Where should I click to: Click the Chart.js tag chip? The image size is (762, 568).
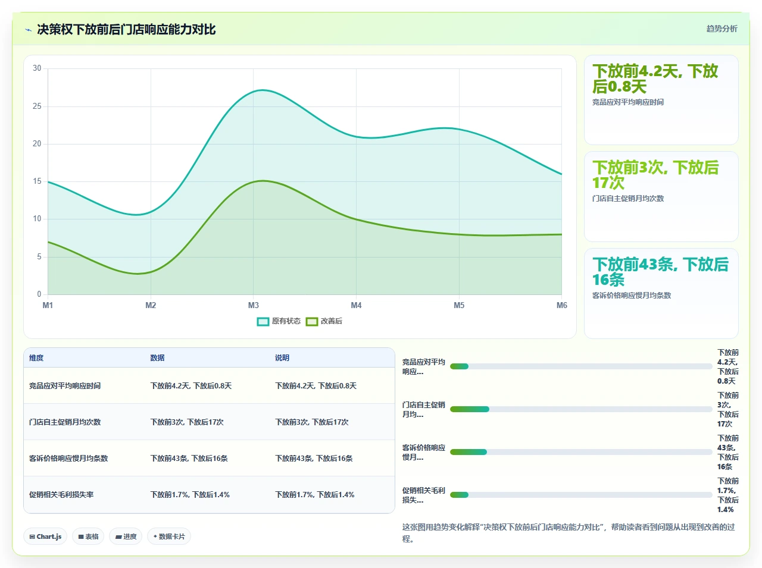tap(45, 536)
